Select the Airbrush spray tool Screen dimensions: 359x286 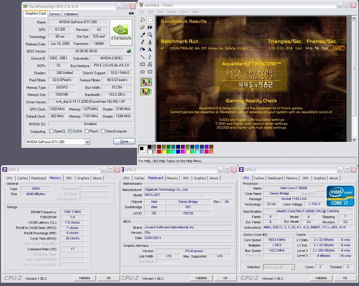pyautogui.click(x=143, y=50)
